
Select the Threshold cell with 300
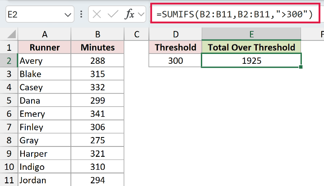tap(176, 61)
